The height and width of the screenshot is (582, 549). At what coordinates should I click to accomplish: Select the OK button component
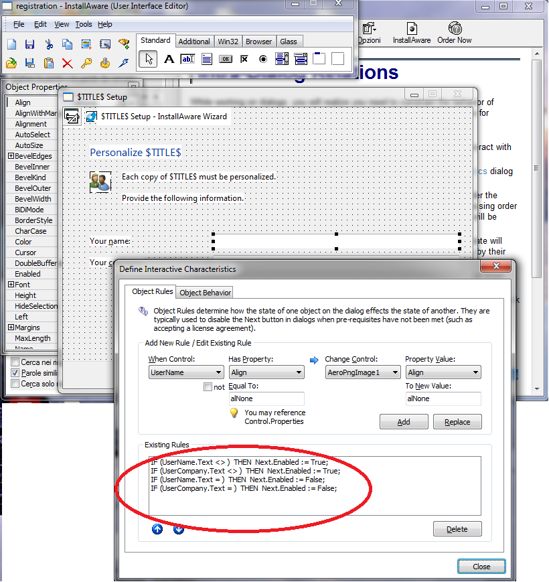point(226,59)
